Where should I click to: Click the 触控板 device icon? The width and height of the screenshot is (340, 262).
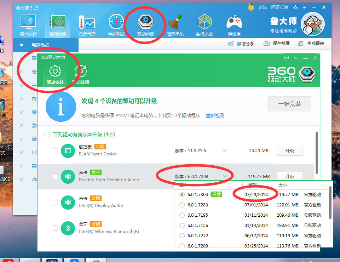coord(68,150)
